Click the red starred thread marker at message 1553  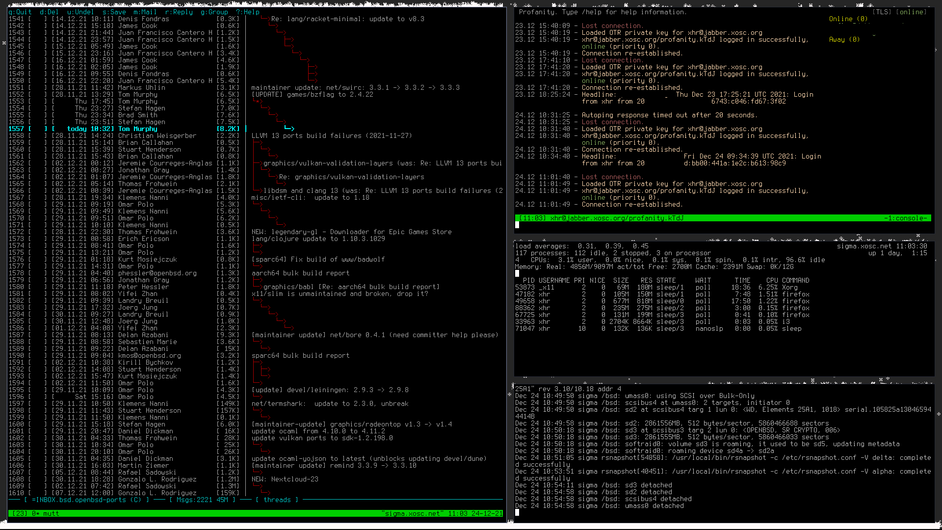point(257,102)
